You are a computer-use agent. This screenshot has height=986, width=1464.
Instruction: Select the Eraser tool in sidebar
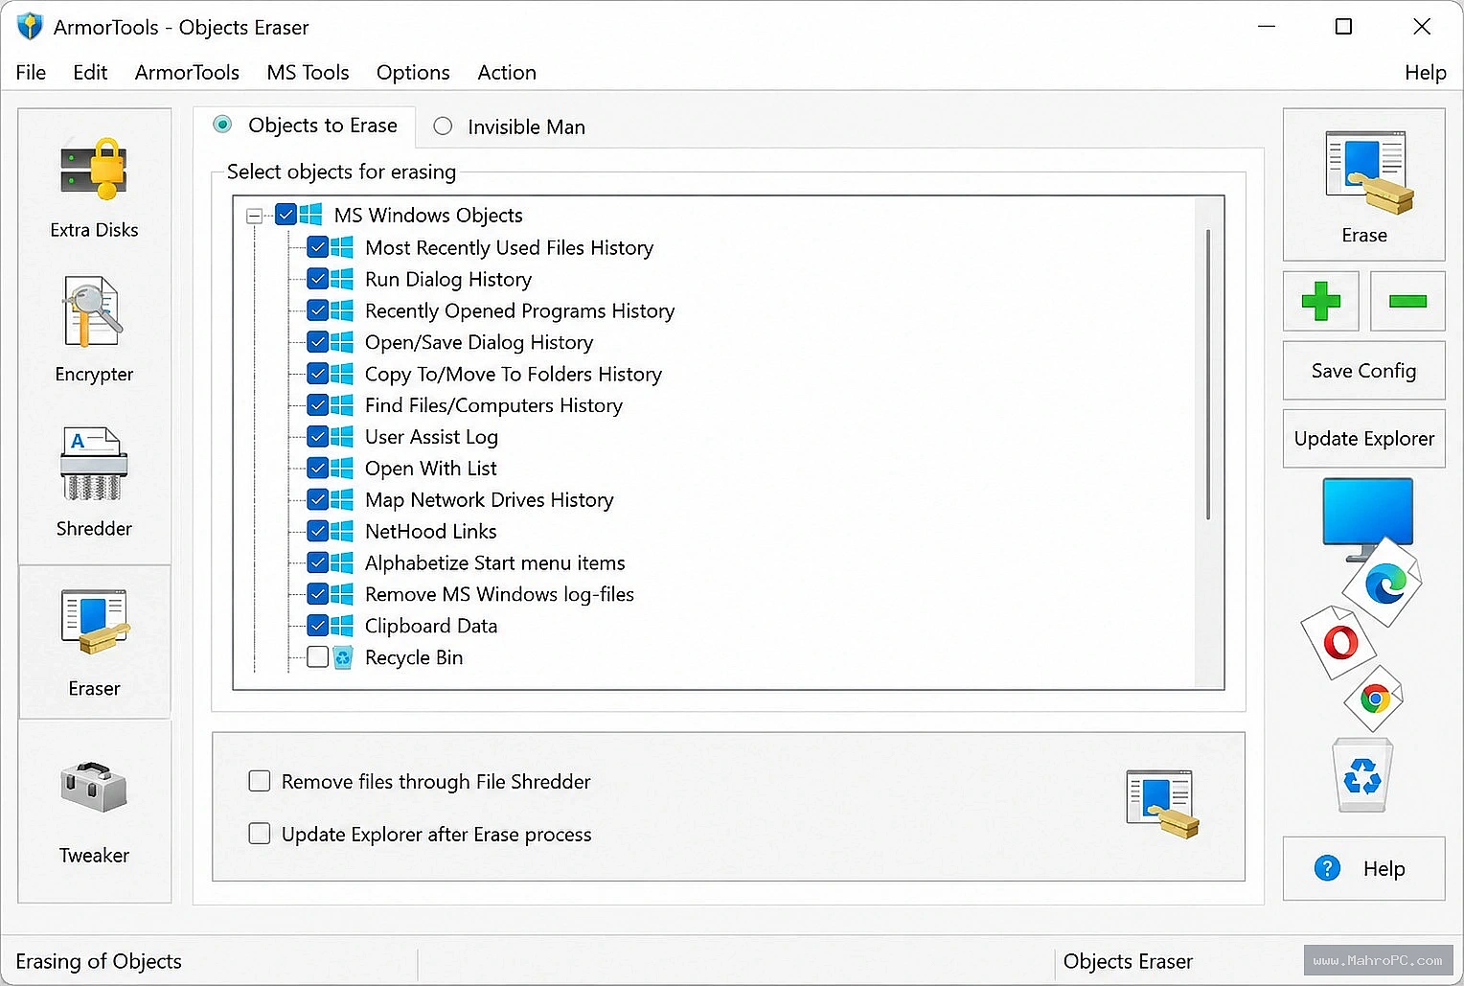click(94, 642)
